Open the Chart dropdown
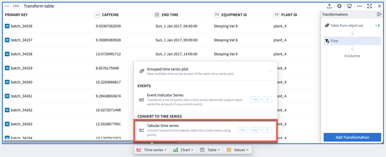Image resolution: width=386 pixels, height=157 pixels. (x=184, y=150)
